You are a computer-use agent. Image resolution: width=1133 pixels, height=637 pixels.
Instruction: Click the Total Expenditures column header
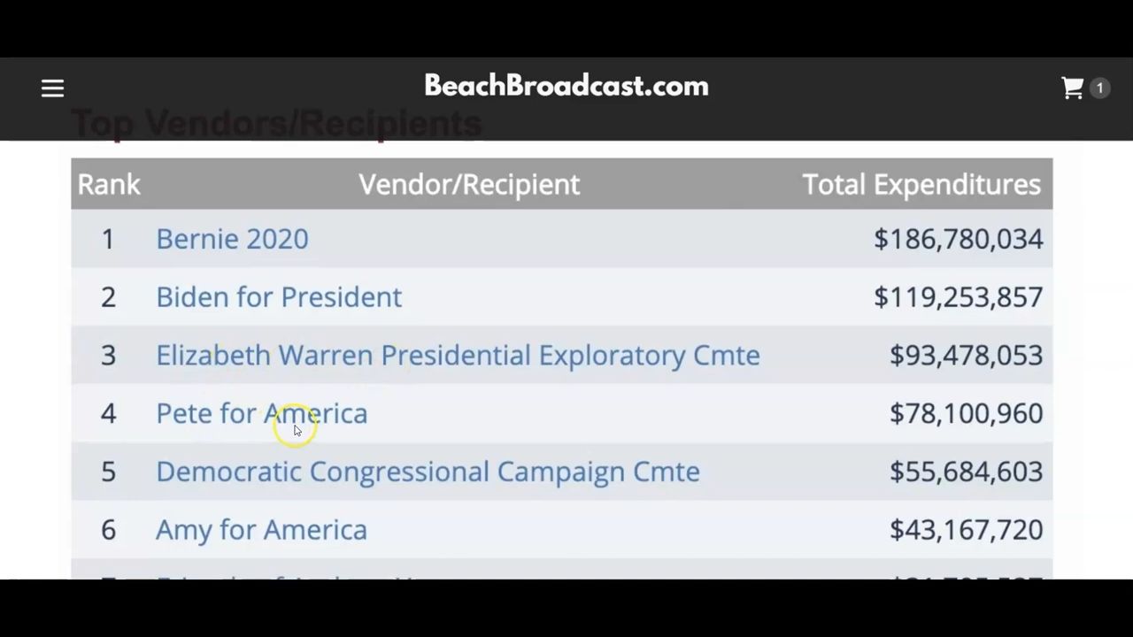point(921,184)
